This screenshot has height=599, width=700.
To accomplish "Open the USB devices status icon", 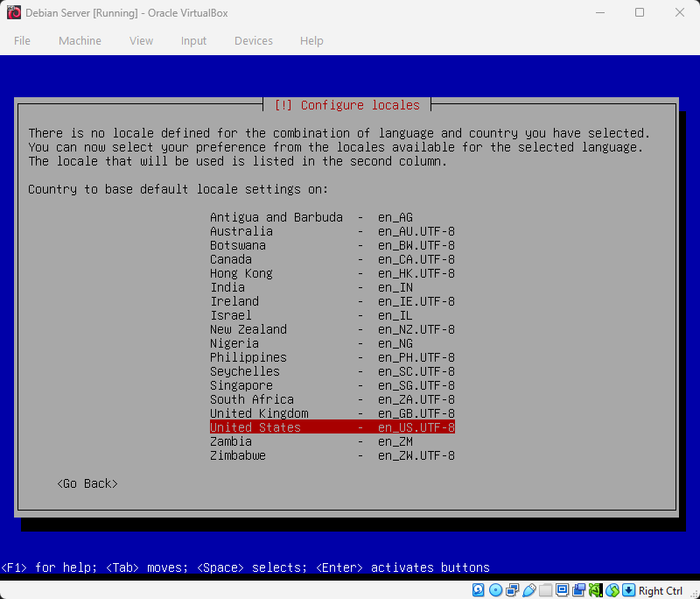I will pyautogui.click(x=530, y=589).
